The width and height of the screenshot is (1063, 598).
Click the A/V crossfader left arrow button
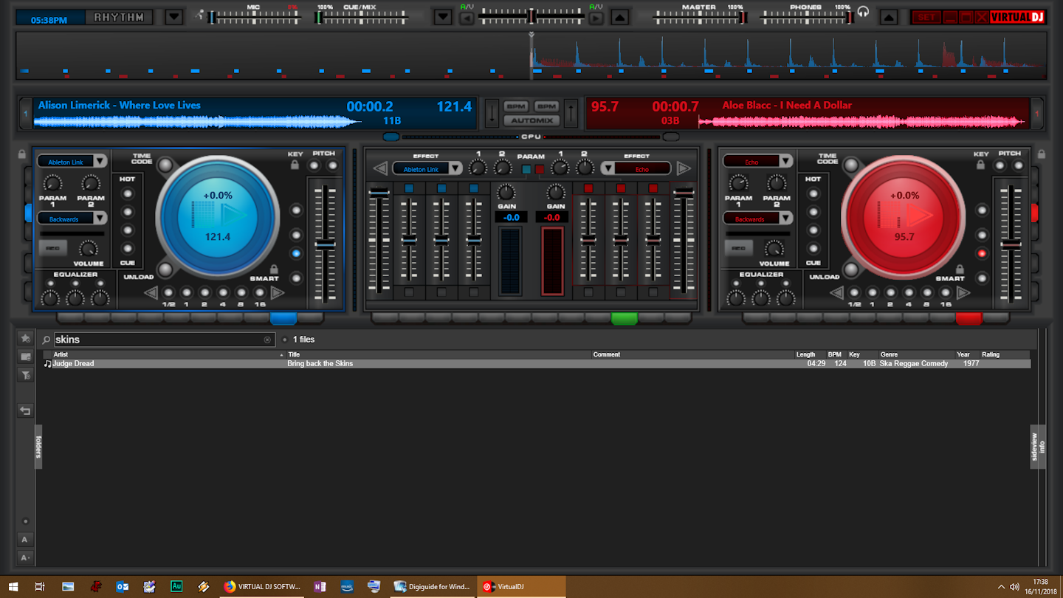(x=467, y=18)
